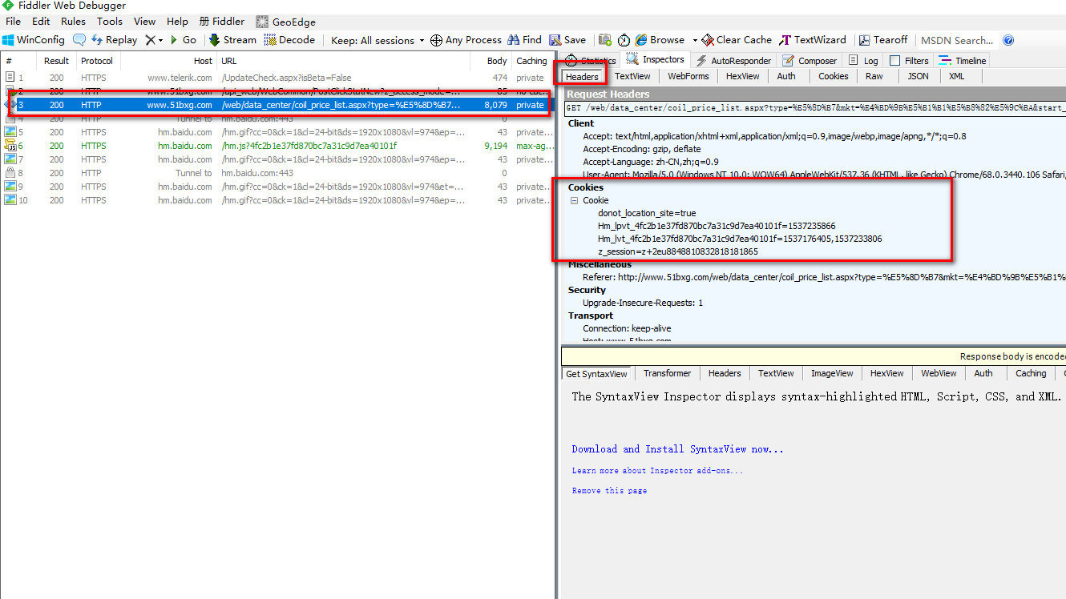Select the response ImageView tab
The width and height of the screenshot is (1066, 599).
coord(832,373)
